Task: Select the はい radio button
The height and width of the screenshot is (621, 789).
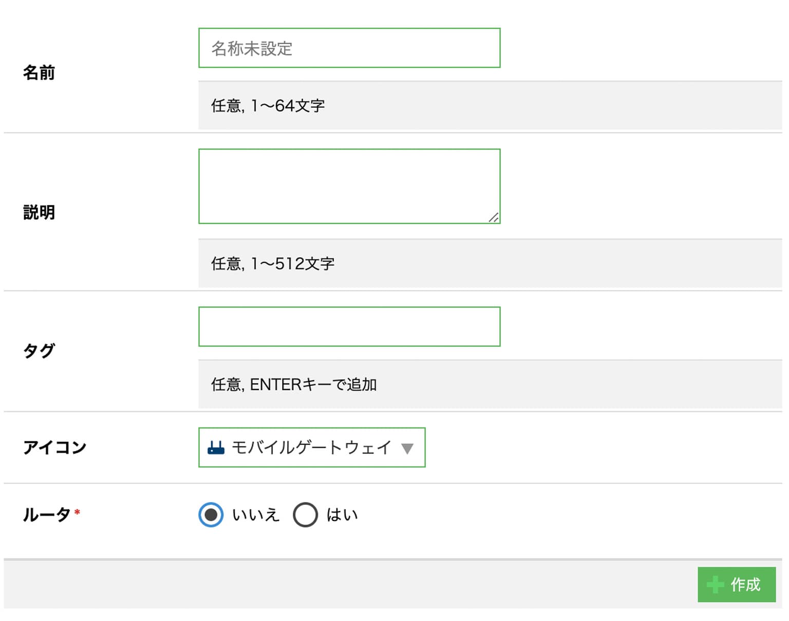Action: pyautogui.click(x=305, y=515)
